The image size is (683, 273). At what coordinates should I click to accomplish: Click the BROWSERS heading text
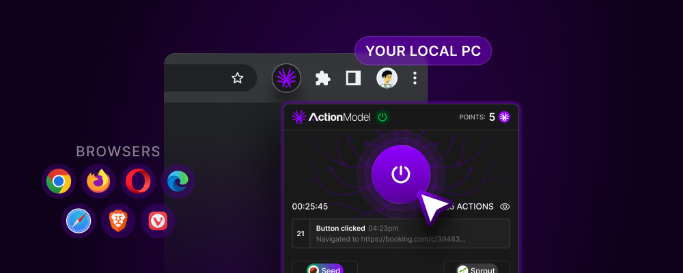118,152
